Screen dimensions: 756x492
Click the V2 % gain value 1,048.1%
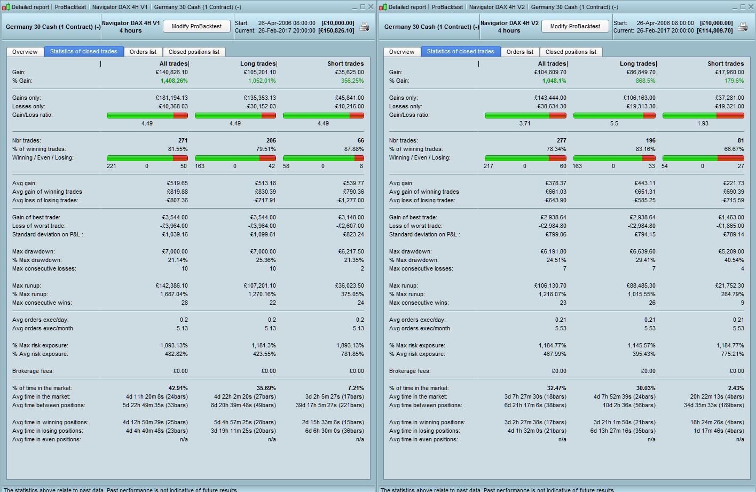pyautogui.click(x=554, y=81)
